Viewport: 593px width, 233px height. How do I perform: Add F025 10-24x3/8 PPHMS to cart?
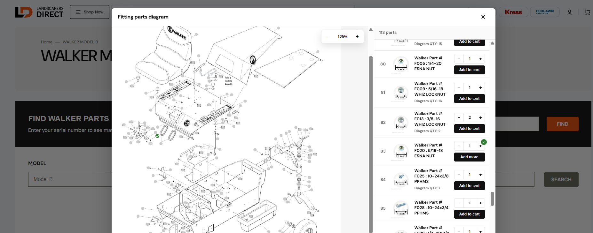click(470, 186)
